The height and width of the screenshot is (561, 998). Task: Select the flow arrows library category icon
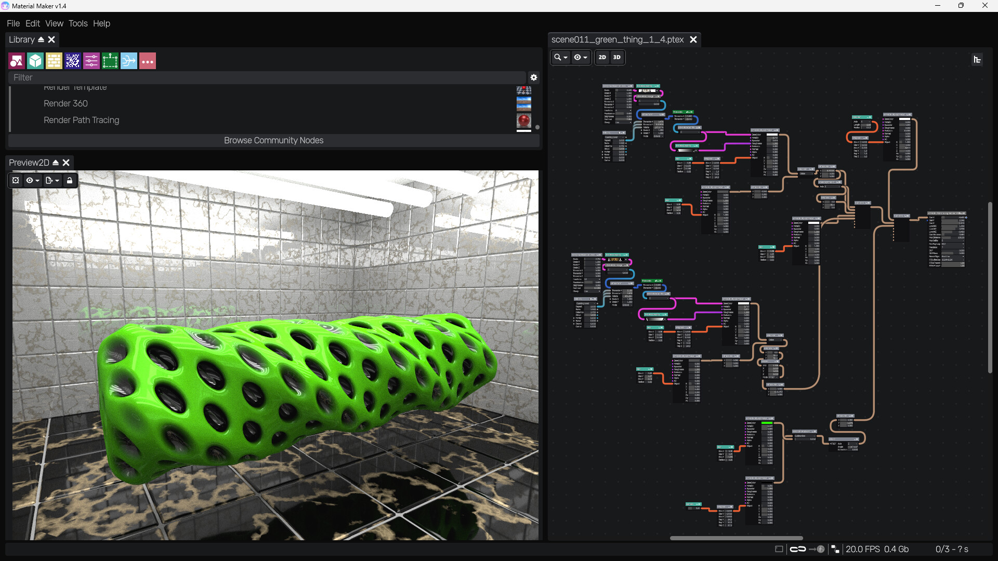(x=128, y=61)
